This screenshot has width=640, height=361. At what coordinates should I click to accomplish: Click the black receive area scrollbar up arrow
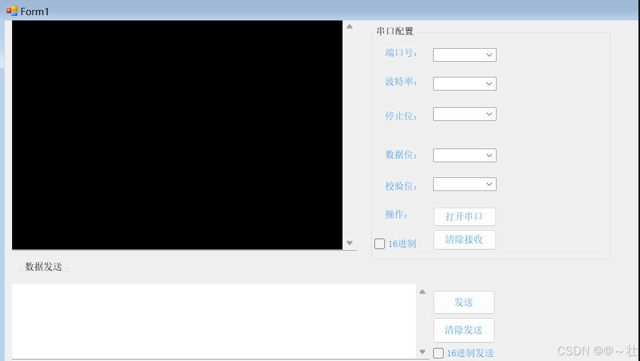pos(349,26)
